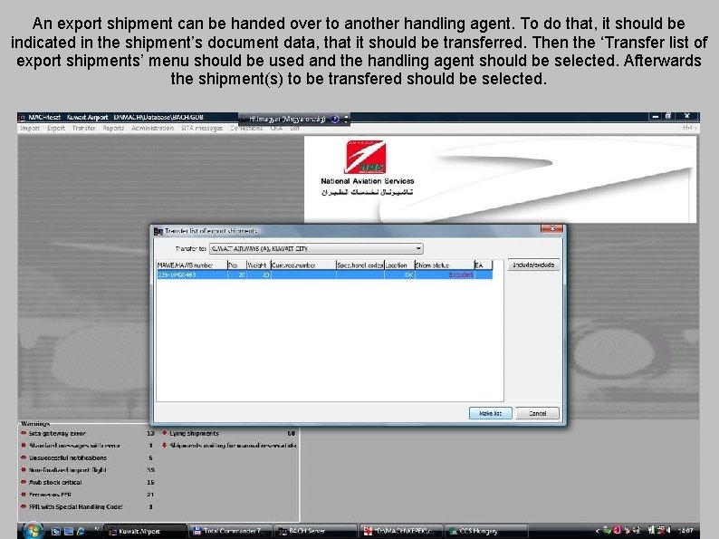
Task: Click the red tray icon in system tray
Action: pyautogui.click(x=618, y=530)
